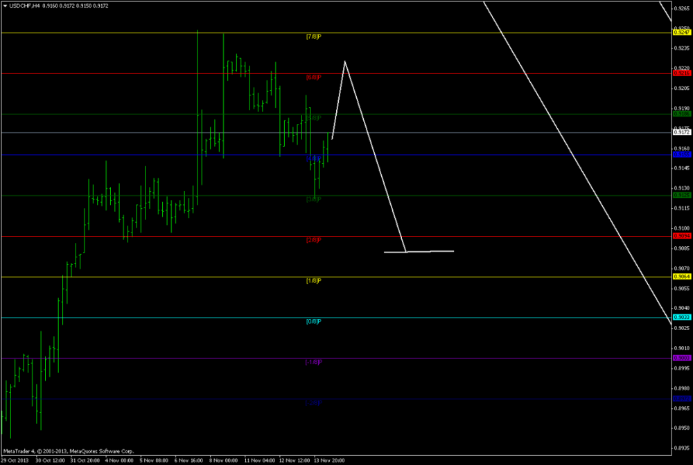Click the white 0.9172 current price tag
693x465 pixels.
(x=682, y=131)
